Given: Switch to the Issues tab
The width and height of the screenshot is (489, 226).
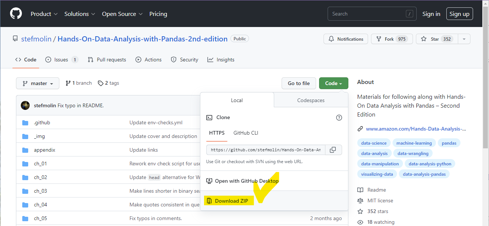Looking at the screenshot, I should click(62, 60).
